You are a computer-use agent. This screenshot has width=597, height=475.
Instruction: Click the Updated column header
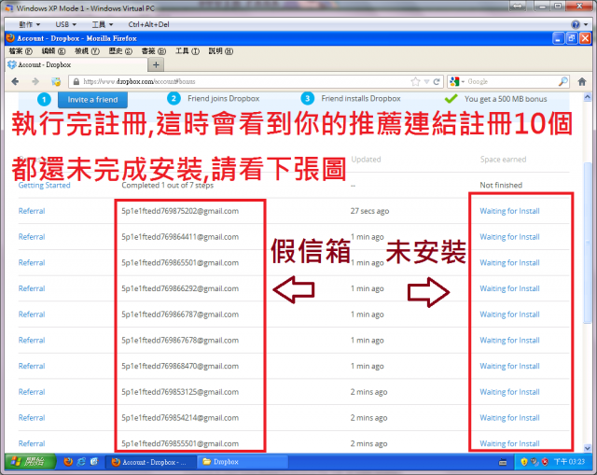(x=366, y=160)
